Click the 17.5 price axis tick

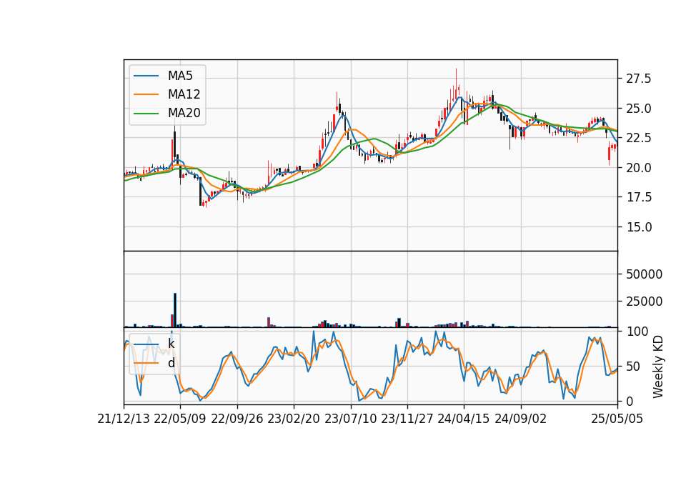click(638, 197)
